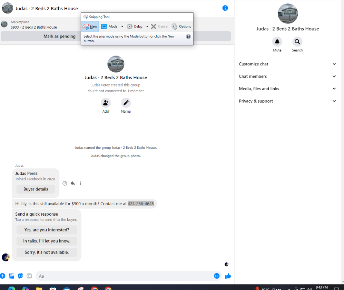The width and height of the screenshot is (344, 290).
Task: Open more message options with the three dots
Action: coord(80,183)
